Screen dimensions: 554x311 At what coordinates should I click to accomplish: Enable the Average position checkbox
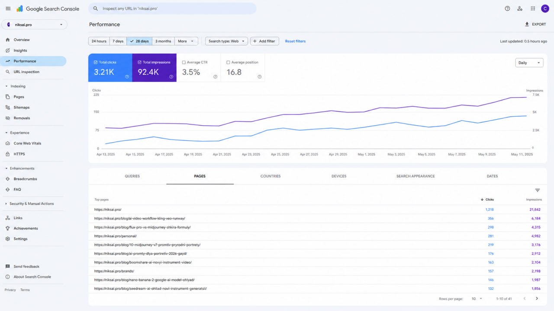pyautogui.click(x=228, y=62)
